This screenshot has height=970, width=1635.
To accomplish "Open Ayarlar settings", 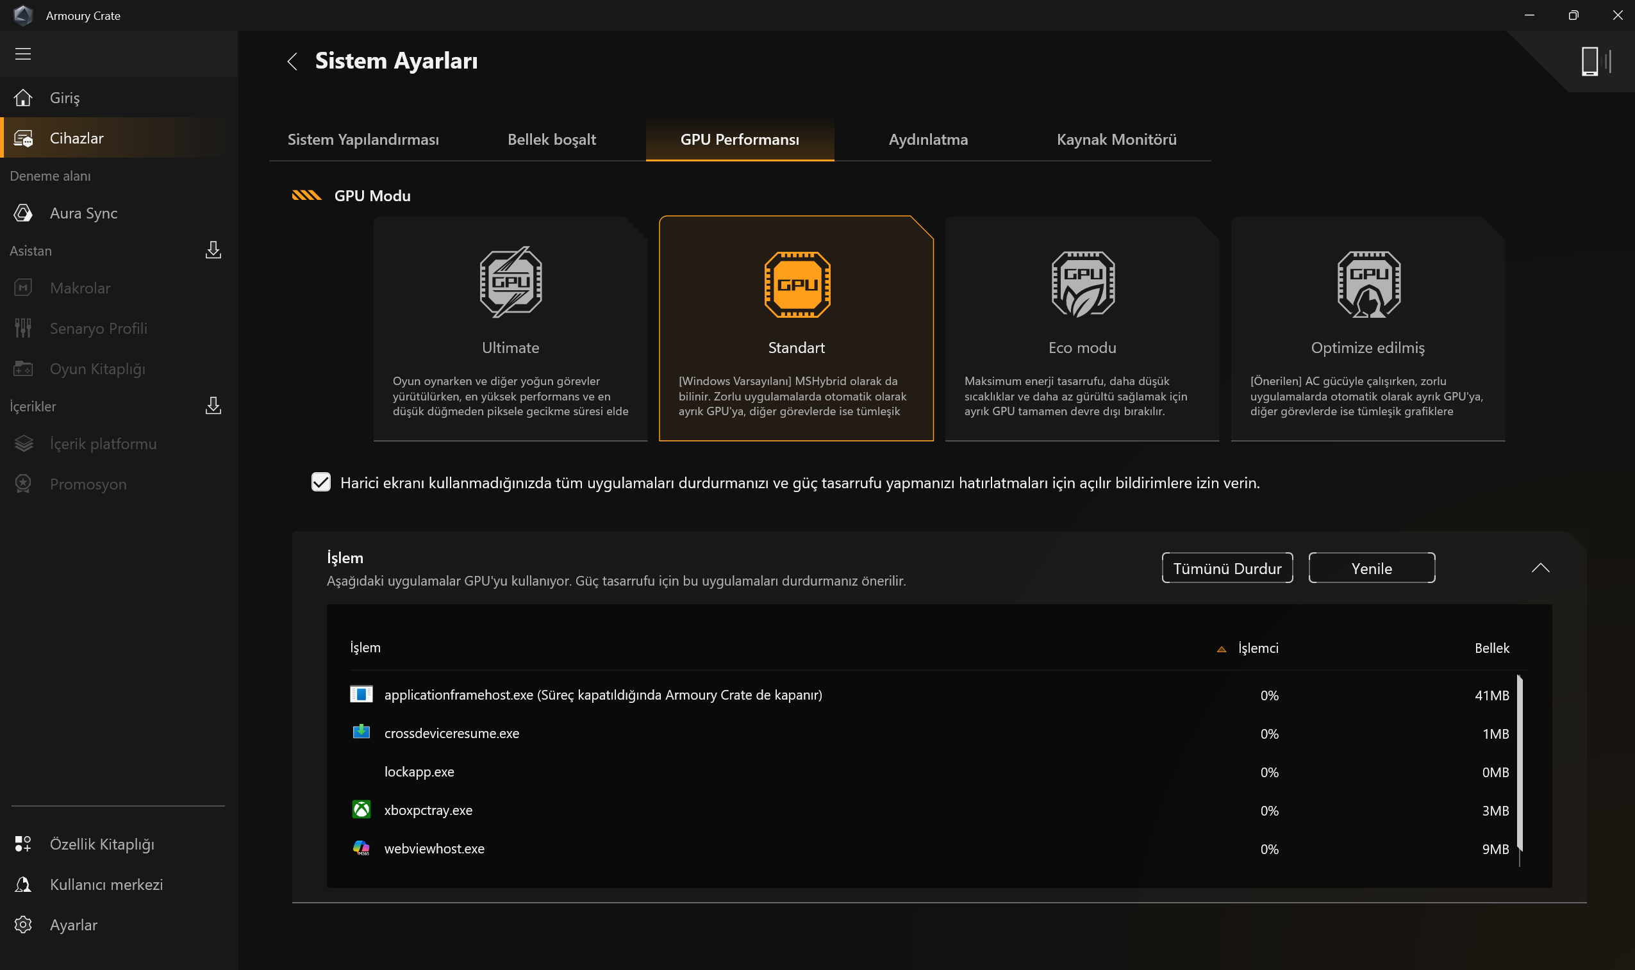I will (119, 925).
